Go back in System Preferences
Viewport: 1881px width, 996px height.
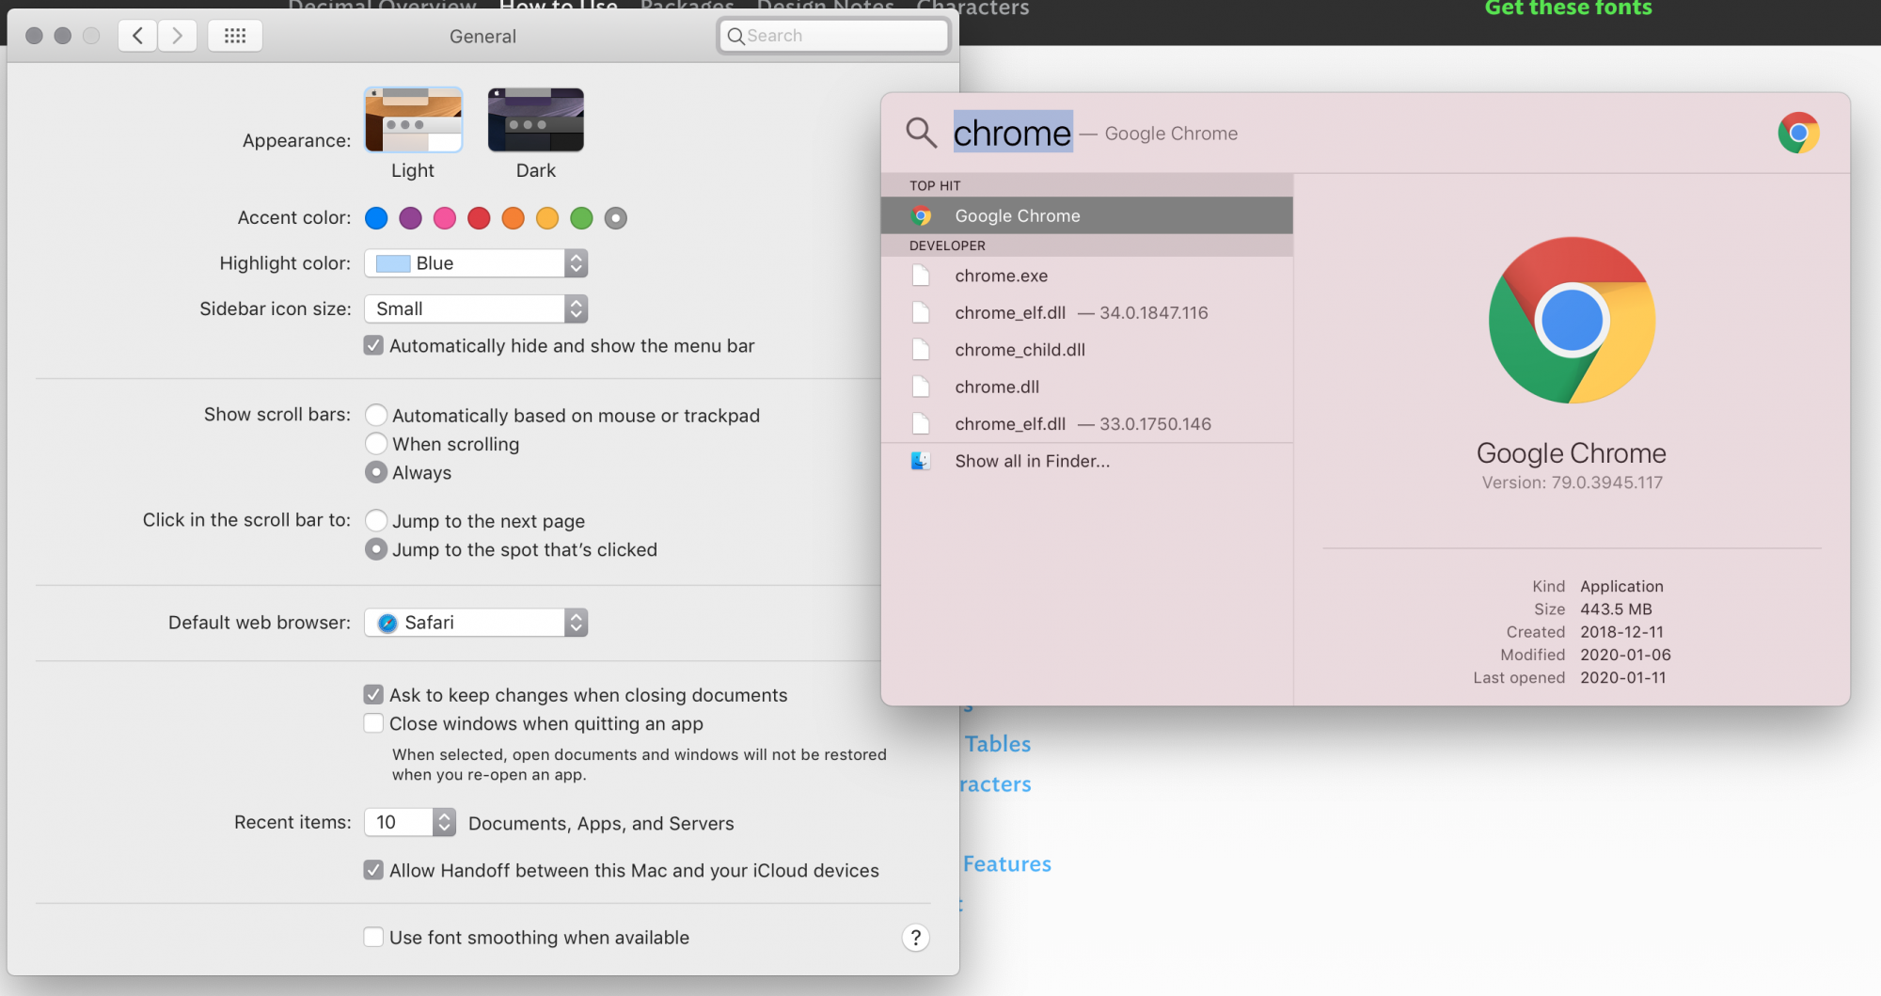pyautogui.click(x=137, y=36)
